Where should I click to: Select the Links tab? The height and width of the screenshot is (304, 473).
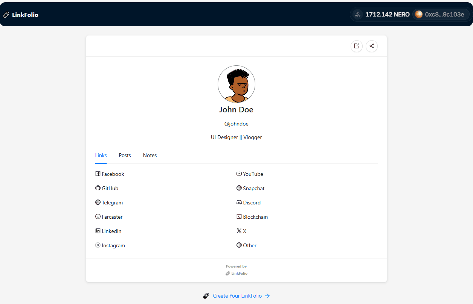(101, 155)
